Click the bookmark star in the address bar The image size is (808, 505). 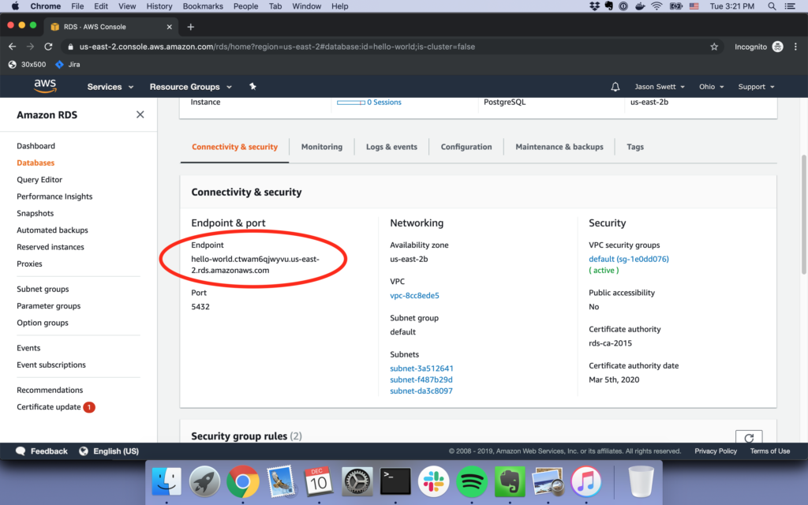click(x=714, y=47)
